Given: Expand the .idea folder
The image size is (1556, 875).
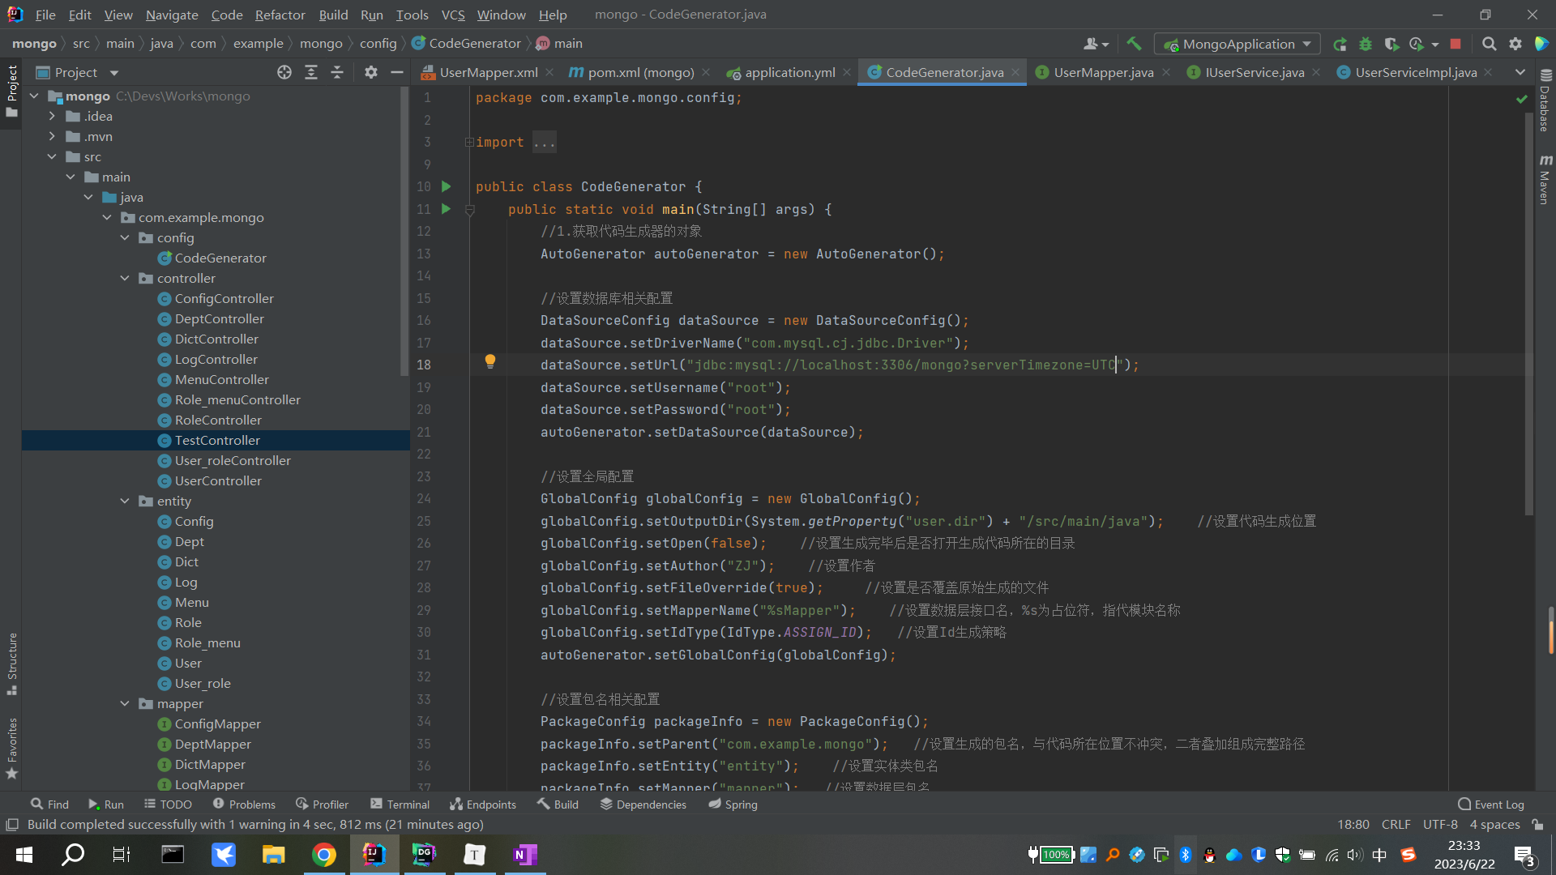Looking at the screenshot, I should [x=52, y=116].
